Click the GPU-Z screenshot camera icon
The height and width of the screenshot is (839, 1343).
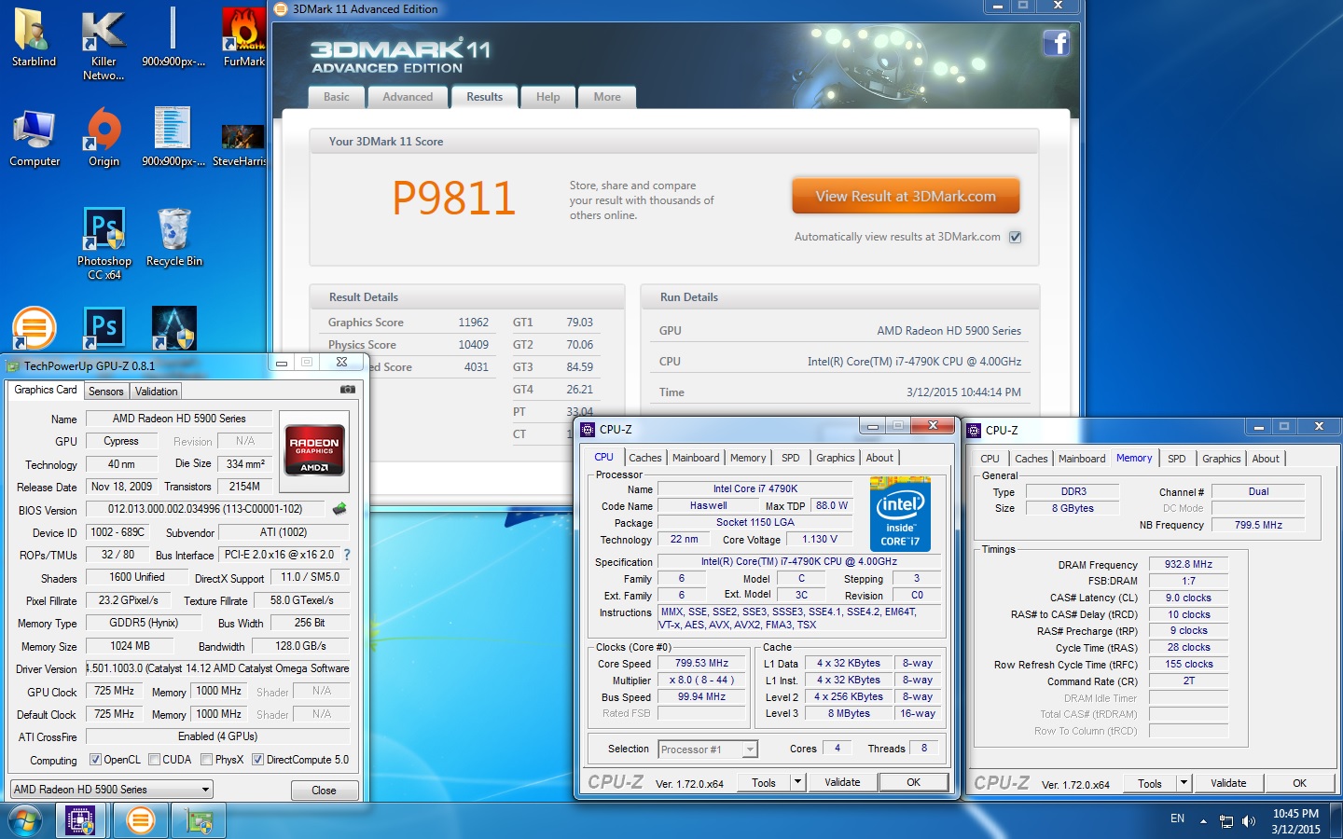347,390
